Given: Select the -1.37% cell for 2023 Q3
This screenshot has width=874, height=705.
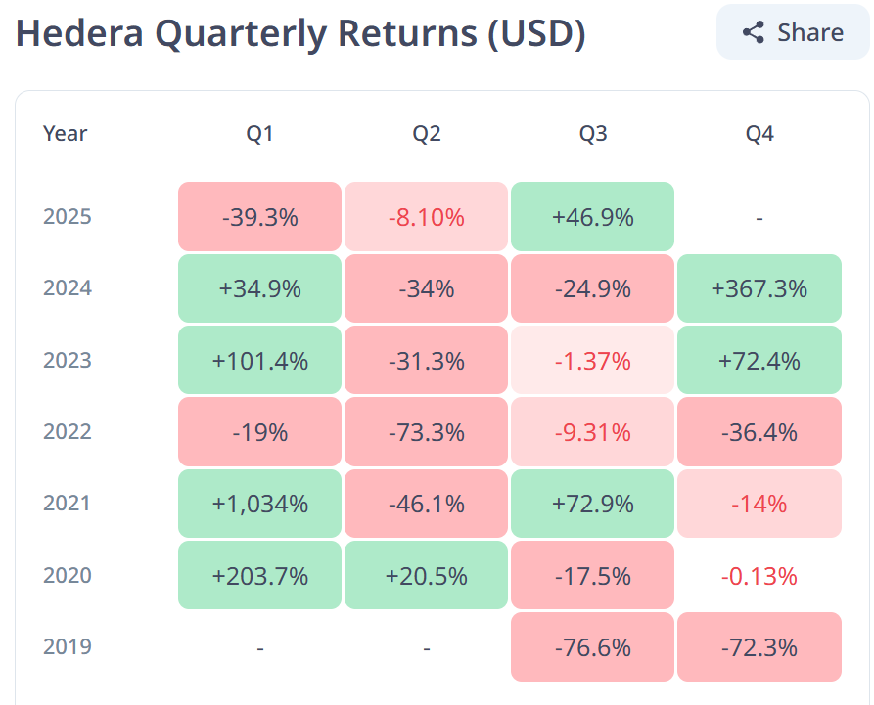Looking at the screenshot, I should coord(591,360).
